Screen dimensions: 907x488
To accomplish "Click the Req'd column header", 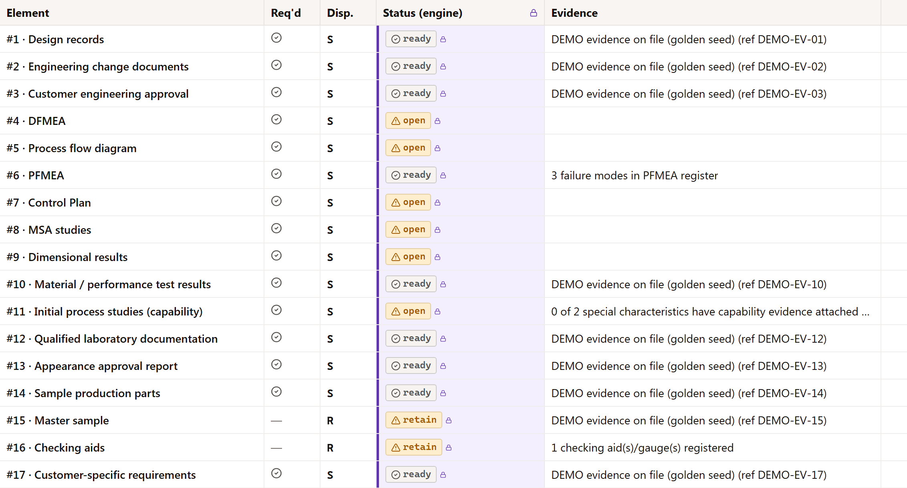I will click(292, 13).
